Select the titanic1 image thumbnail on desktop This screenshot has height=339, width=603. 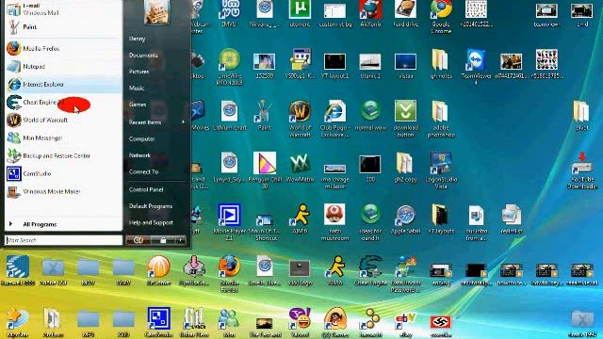(x=370, y=66)
